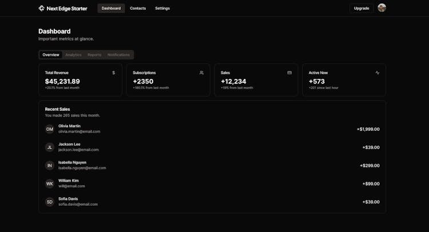429x232 pixels.
Task: Click the Next Edge Starter logo icon
Action: (41, 9)
